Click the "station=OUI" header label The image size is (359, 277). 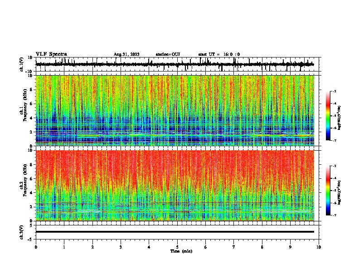pos(168,54)
